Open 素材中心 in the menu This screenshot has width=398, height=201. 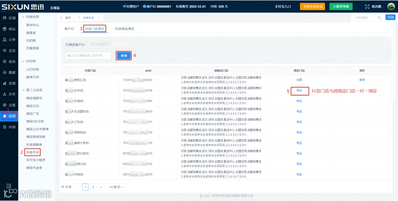[x=33, y=25]
